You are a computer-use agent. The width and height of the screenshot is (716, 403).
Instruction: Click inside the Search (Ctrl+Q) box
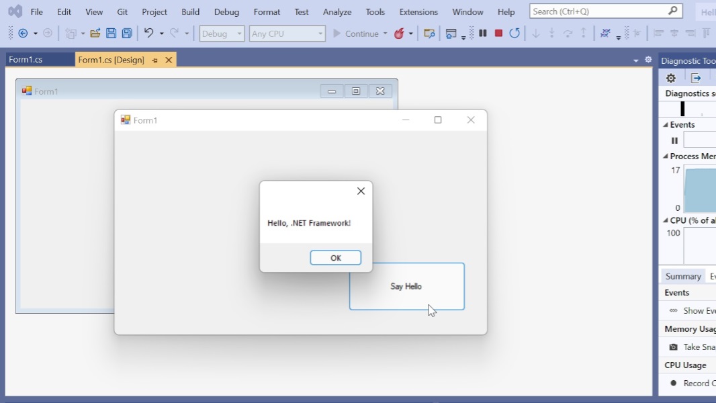pos(598,11)
